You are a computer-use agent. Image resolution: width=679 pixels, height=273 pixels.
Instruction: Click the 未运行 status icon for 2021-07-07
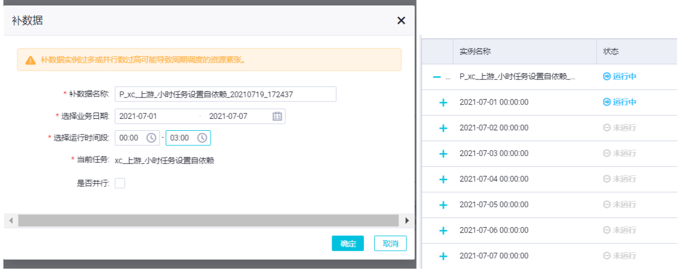(x=606, y=255)
